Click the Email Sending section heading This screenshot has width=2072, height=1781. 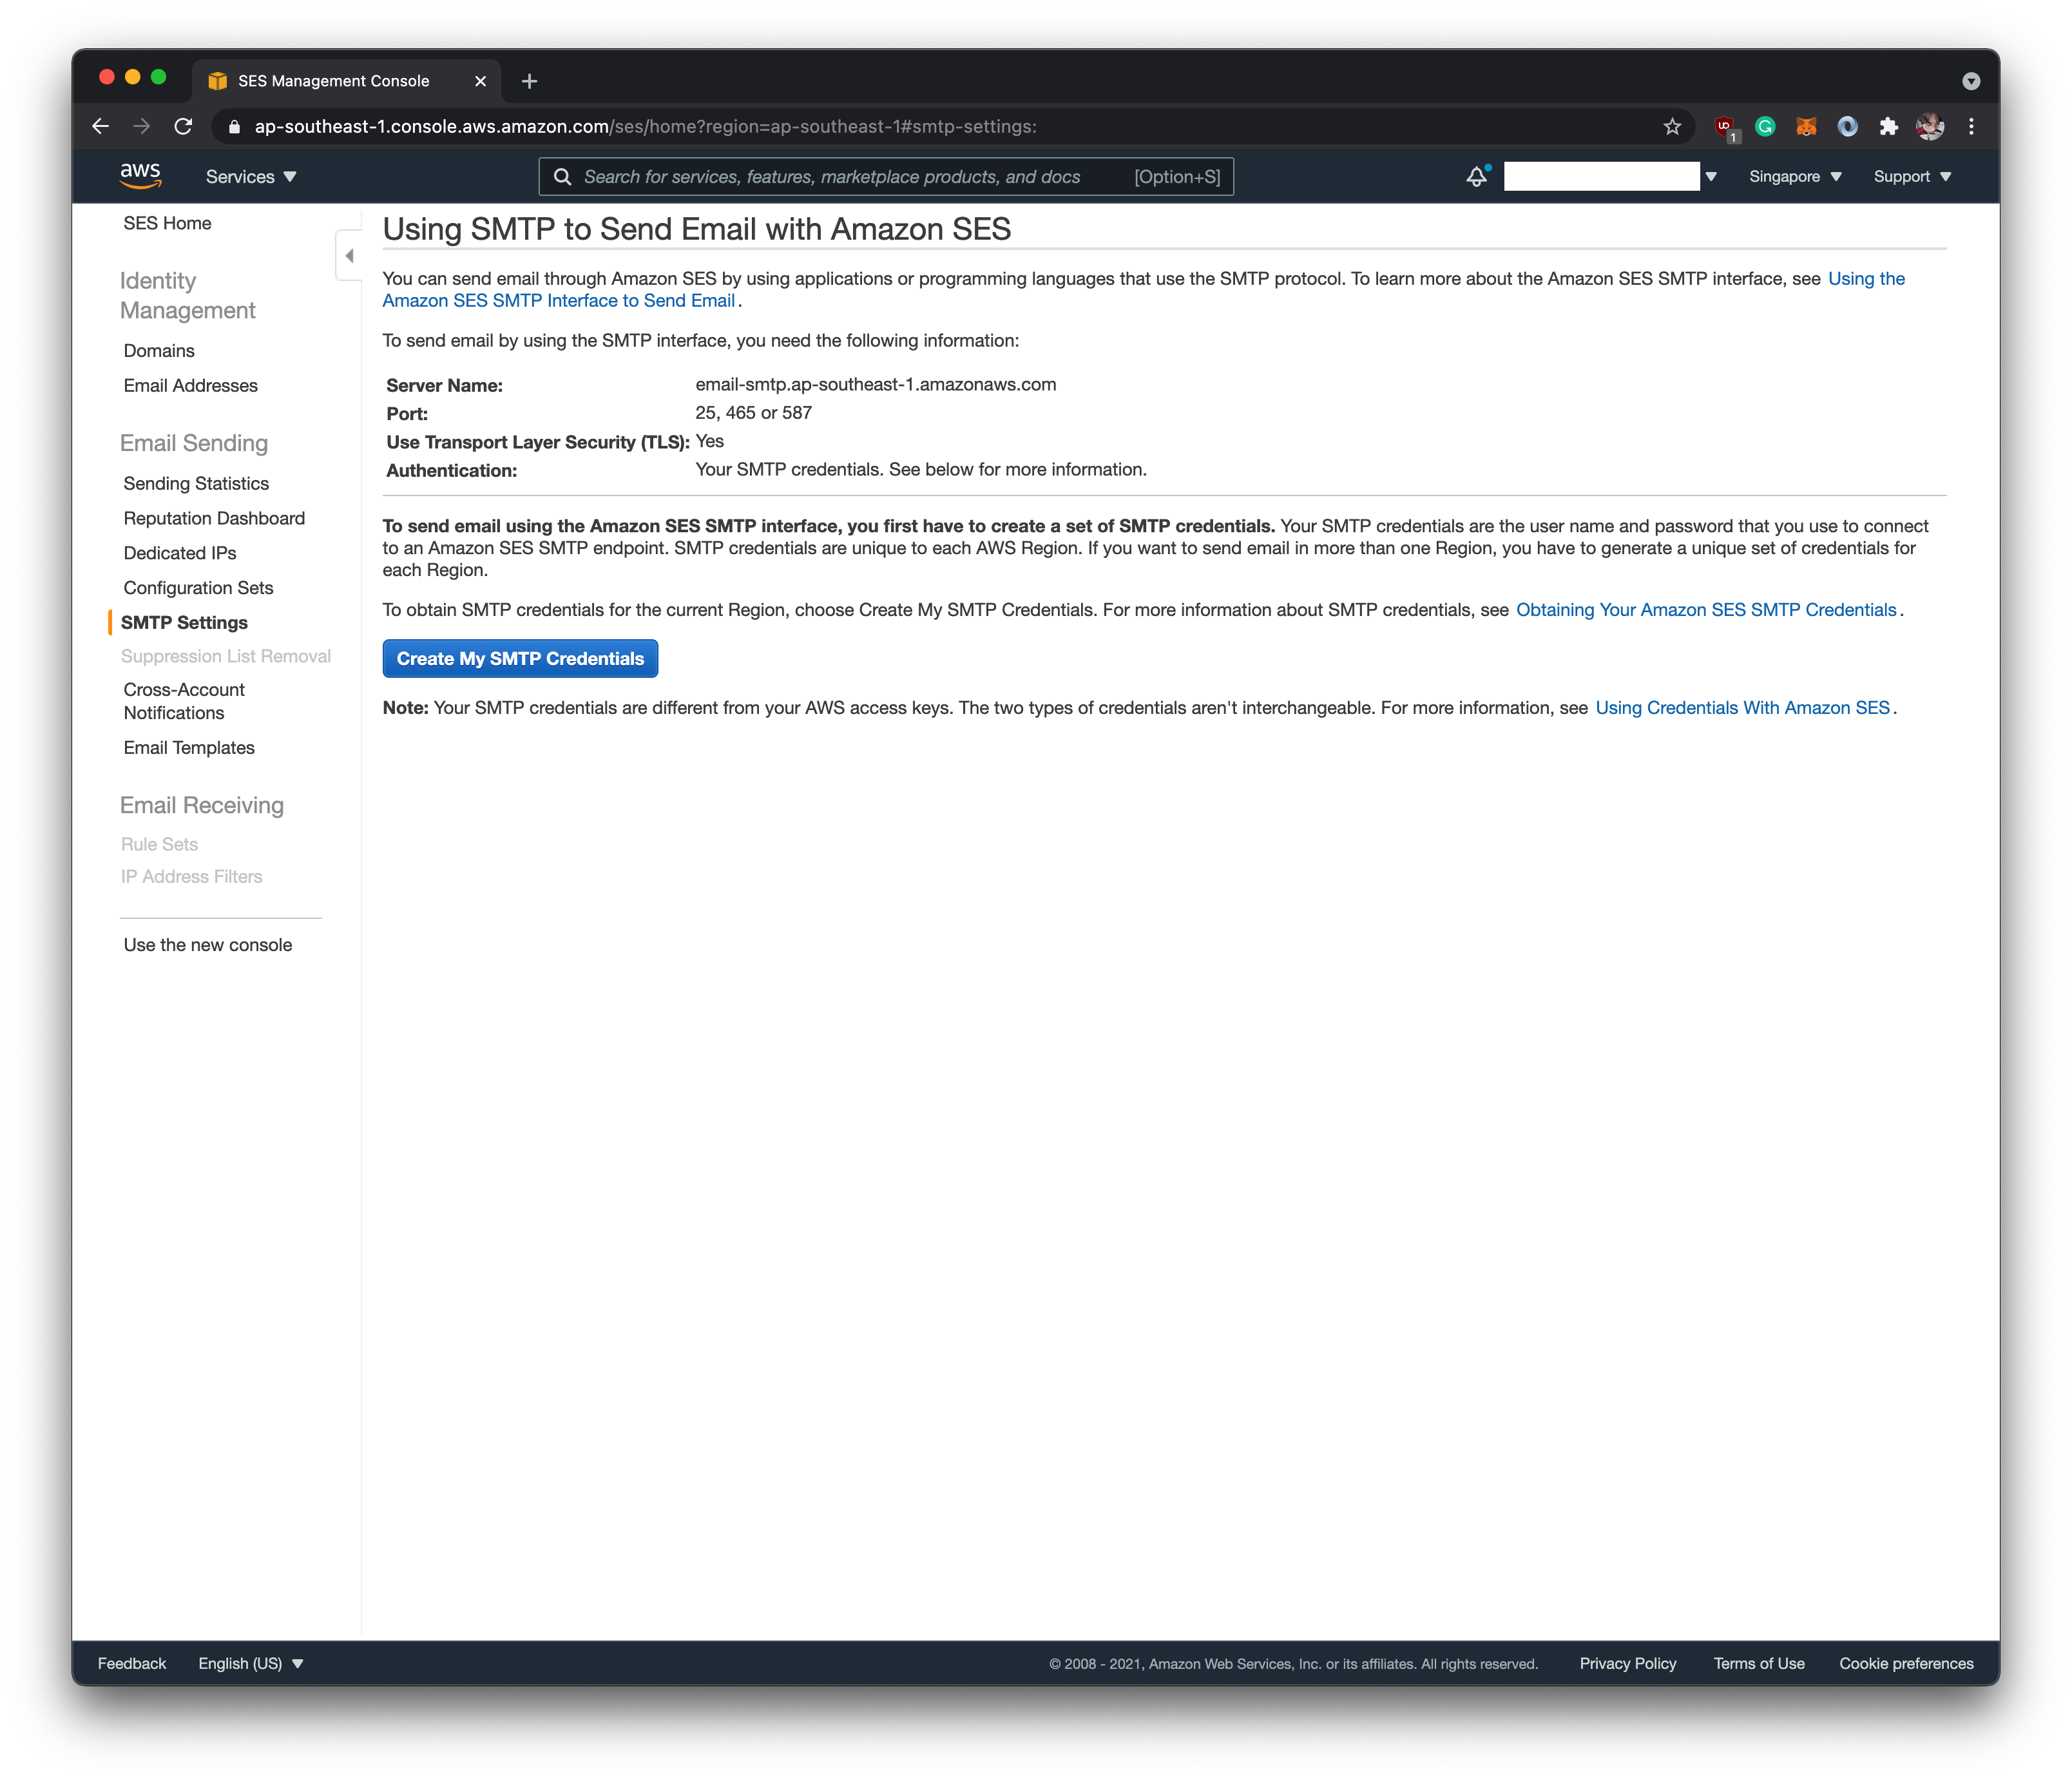194,443
